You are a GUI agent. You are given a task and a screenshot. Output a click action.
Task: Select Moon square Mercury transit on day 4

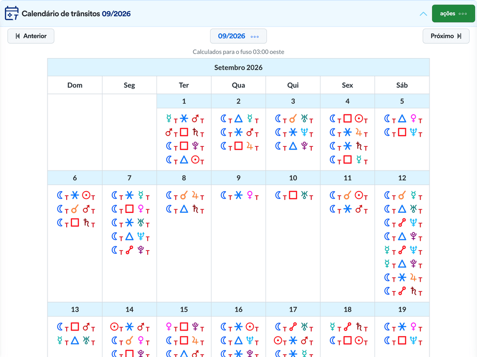click(x=348, y=160)
